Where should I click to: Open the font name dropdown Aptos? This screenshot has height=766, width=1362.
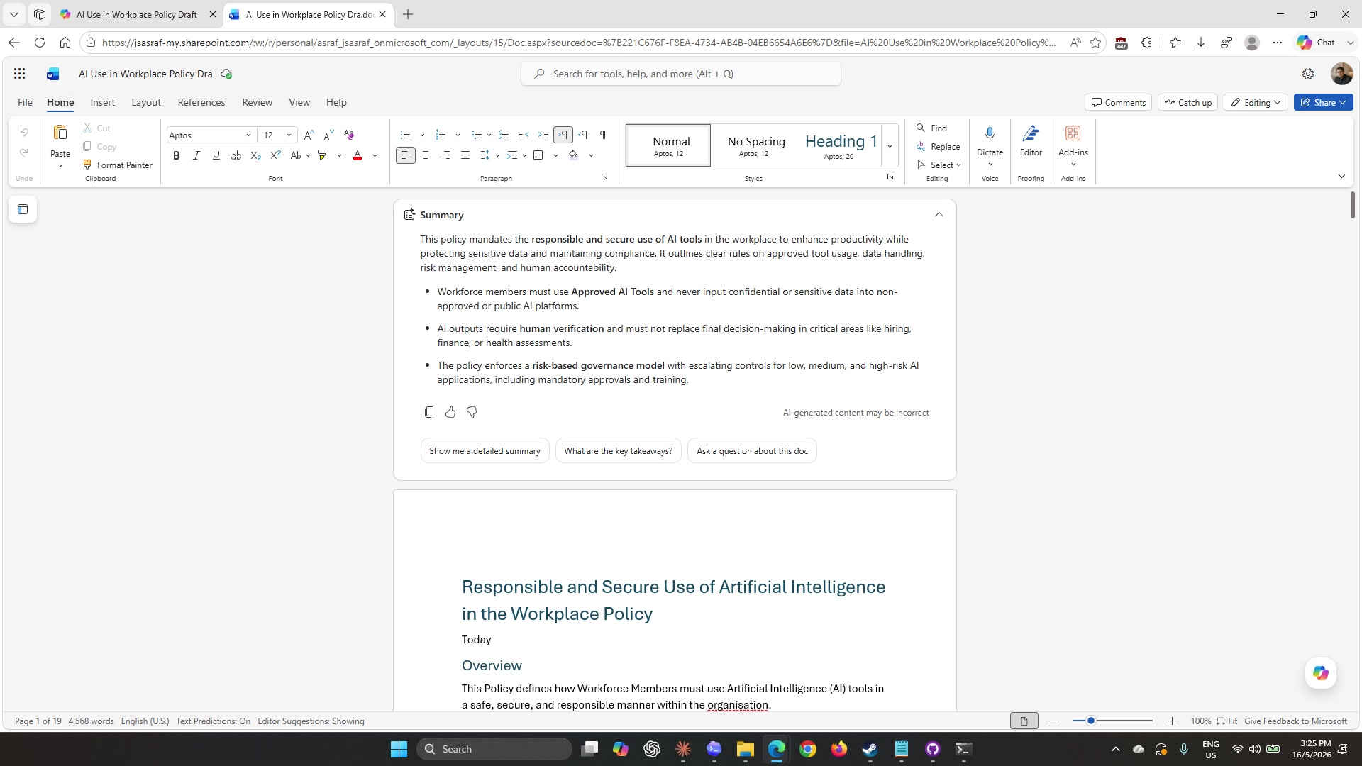[211, 135]
